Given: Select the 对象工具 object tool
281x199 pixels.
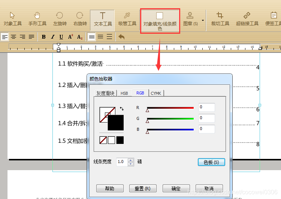Looking at the screenshot, I should [x=12, y=19].
